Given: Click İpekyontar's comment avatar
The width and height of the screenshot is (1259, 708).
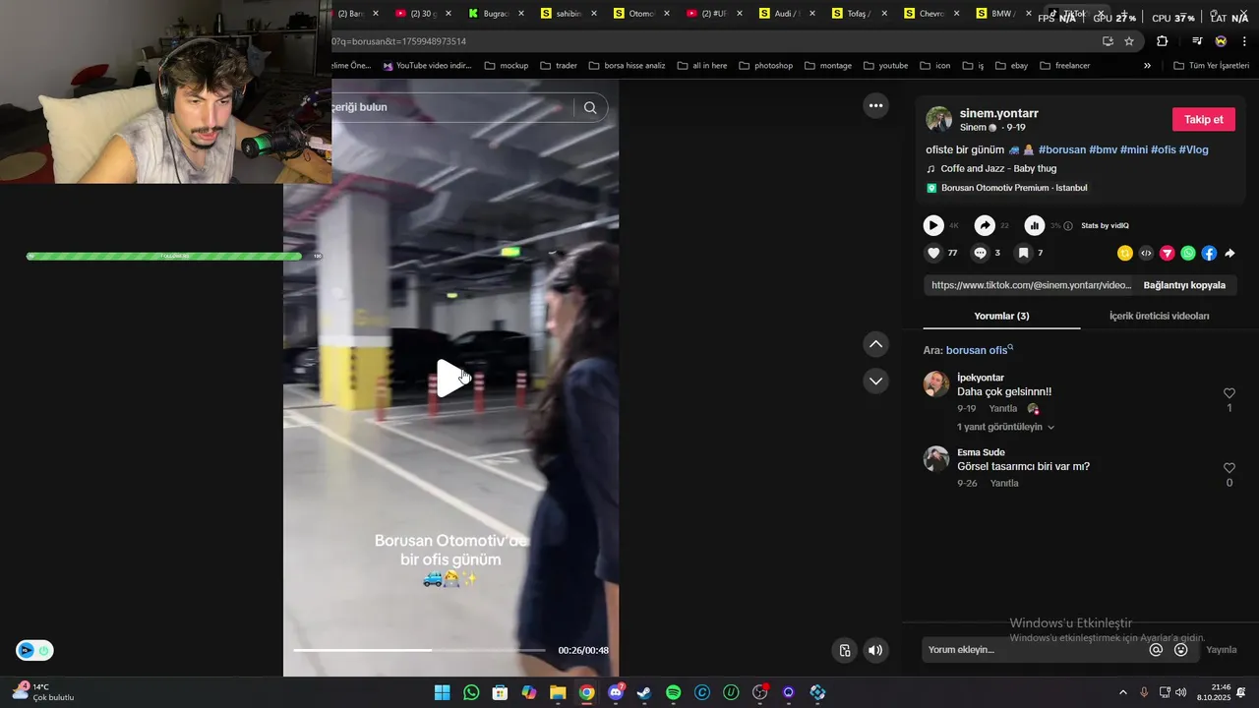Looking at the screenshot, I should [936, 383].
